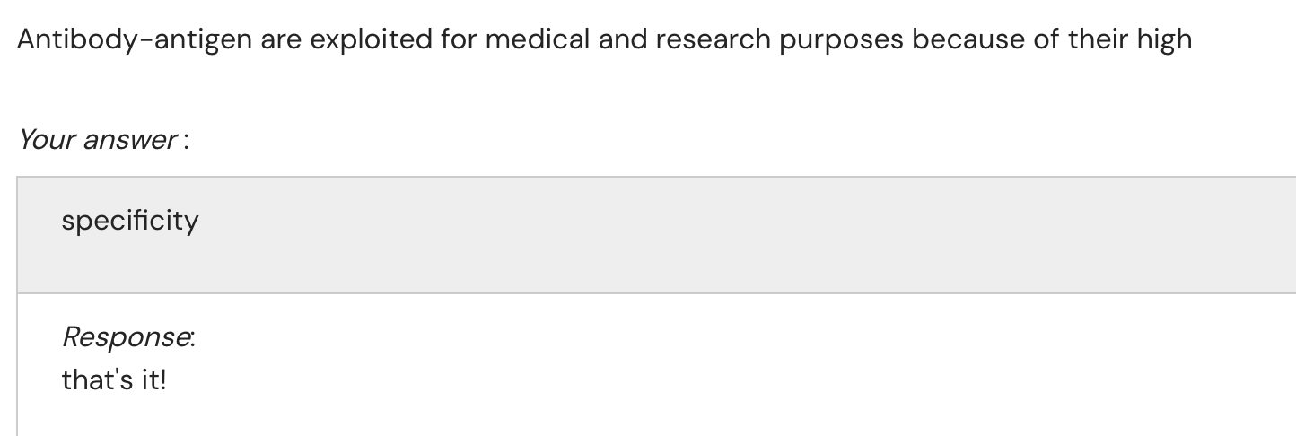The width and height of the screenshot is (1296, 436).
Task: Click the word "specificity" in the answer box
Action: coord(130,222)
